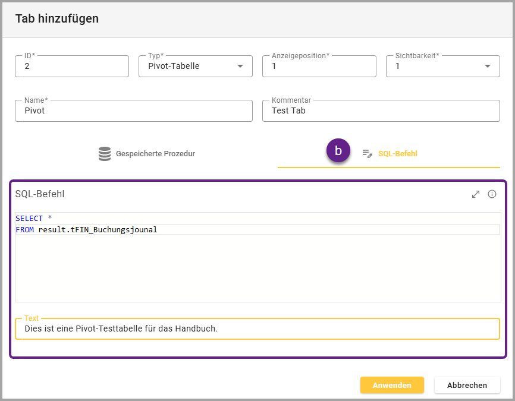Focus the ID input field
This screenshot has width=515, height=401.
71,67
